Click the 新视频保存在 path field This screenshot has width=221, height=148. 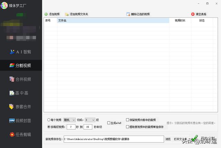(114, 139)
